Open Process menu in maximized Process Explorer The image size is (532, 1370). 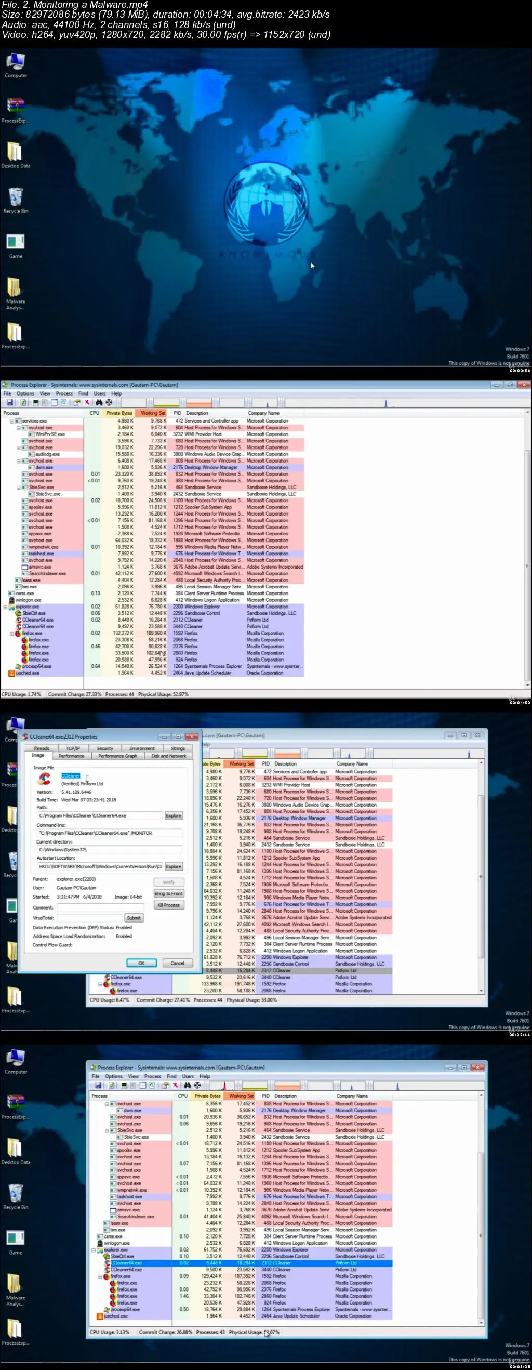point(64,393)
